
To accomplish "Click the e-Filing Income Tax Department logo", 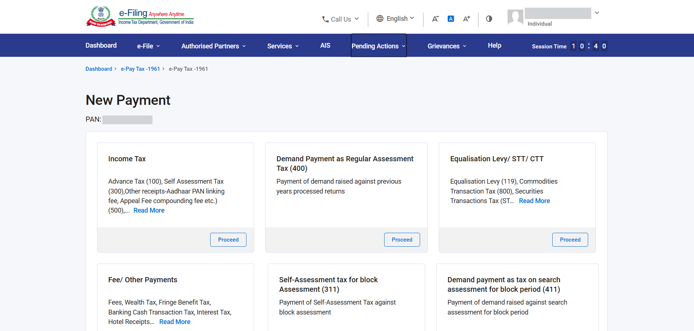I will (x=140, y=16).
